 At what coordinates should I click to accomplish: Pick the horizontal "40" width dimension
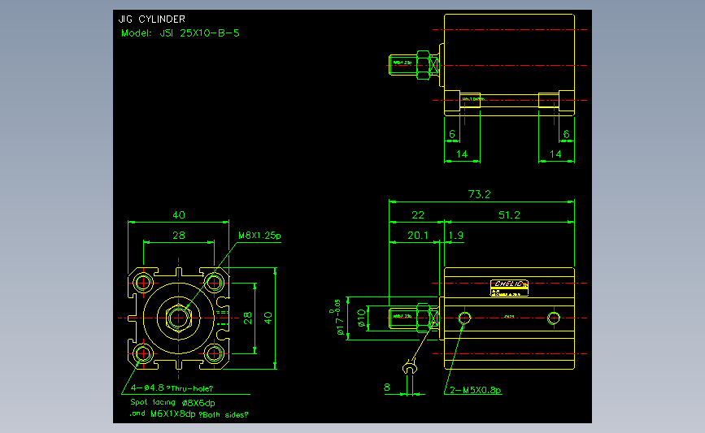179,215
